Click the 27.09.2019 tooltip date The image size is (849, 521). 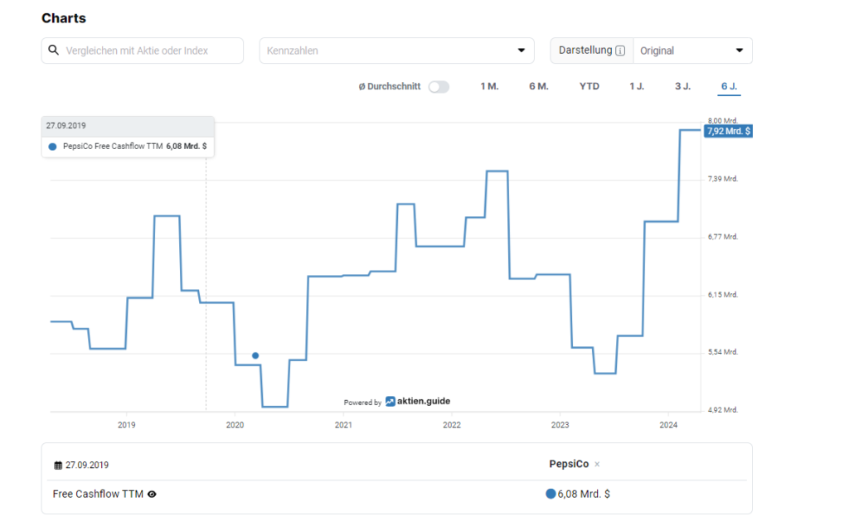pyautogui.click(x=65, y=126)
